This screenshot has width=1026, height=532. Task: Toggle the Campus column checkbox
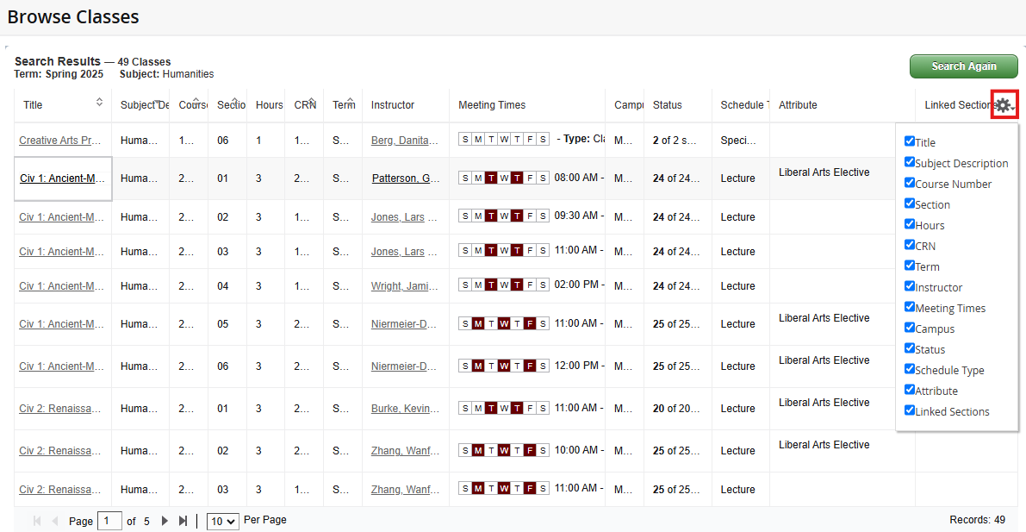[x=909, y=328]
